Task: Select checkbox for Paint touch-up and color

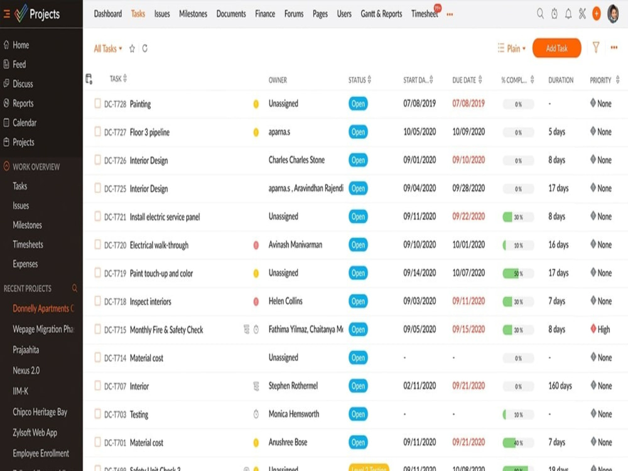Action: (98, 273)
